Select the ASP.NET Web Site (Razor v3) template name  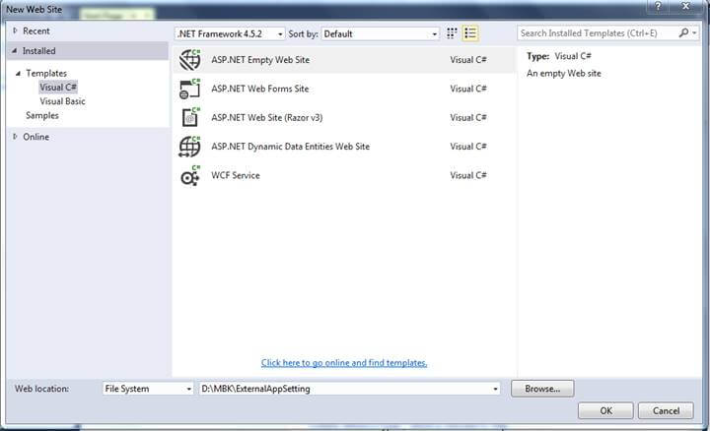coord(266,117)
